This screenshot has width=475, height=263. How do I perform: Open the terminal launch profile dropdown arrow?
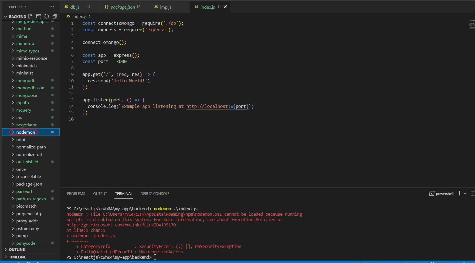click(465, 193)
